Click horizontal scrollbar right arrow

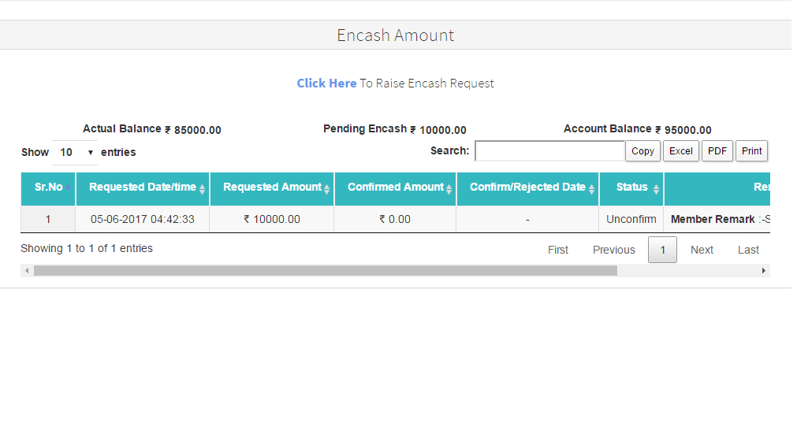tap(763, 271)
